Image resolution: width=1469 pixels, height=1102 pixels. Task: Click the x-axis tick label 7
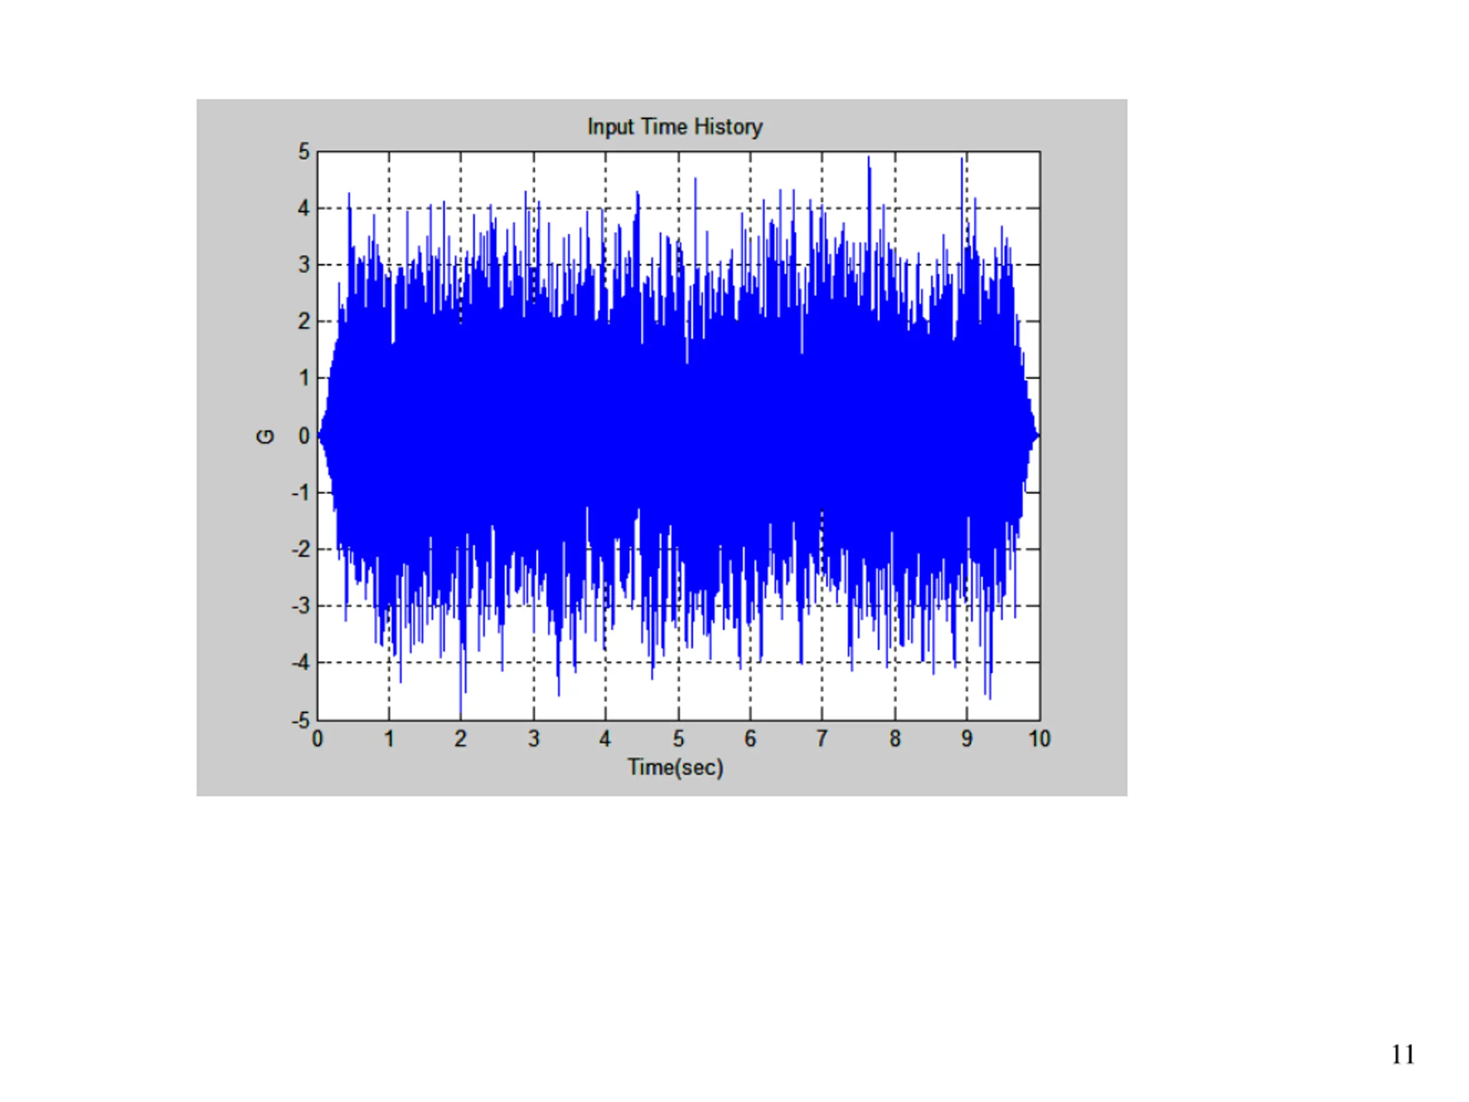[x=822, y=739]
